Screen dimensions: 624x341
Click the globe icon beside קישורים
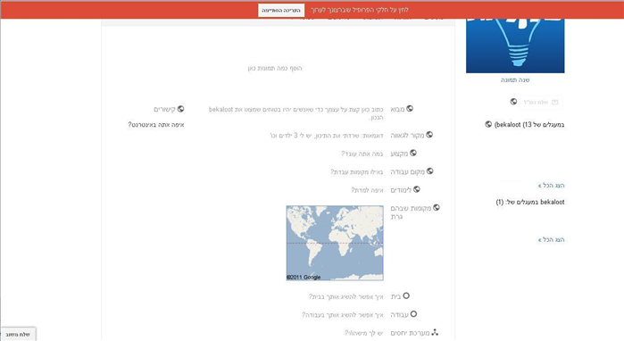click(x=180, y=109)
